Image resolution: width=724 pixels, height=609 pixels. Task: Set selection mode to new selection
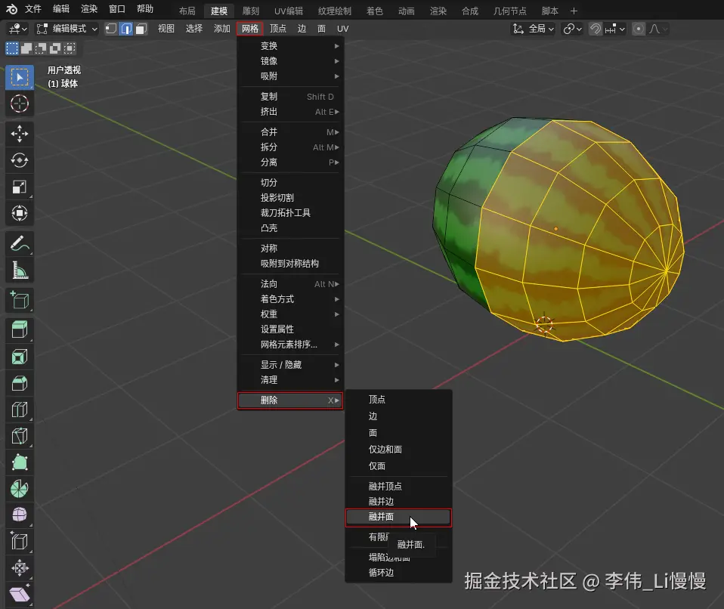point(12,48)
